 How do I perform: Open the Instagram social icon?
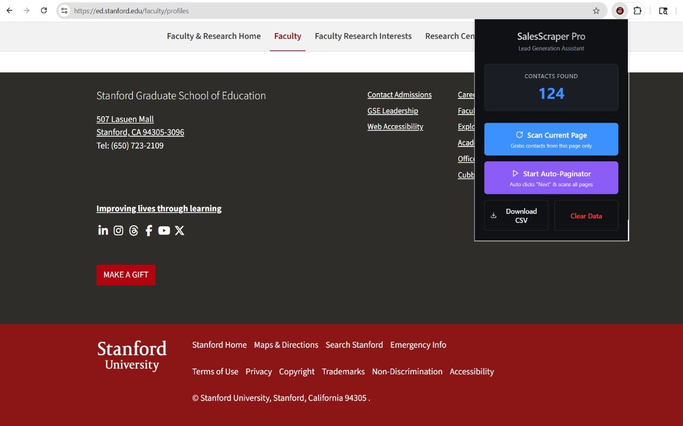118,230
